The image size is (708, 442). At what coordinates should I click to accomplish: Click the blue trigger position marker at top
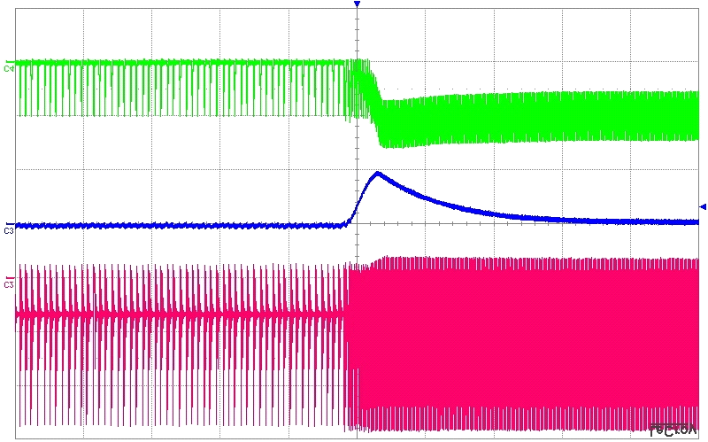(x=357, y=4)
